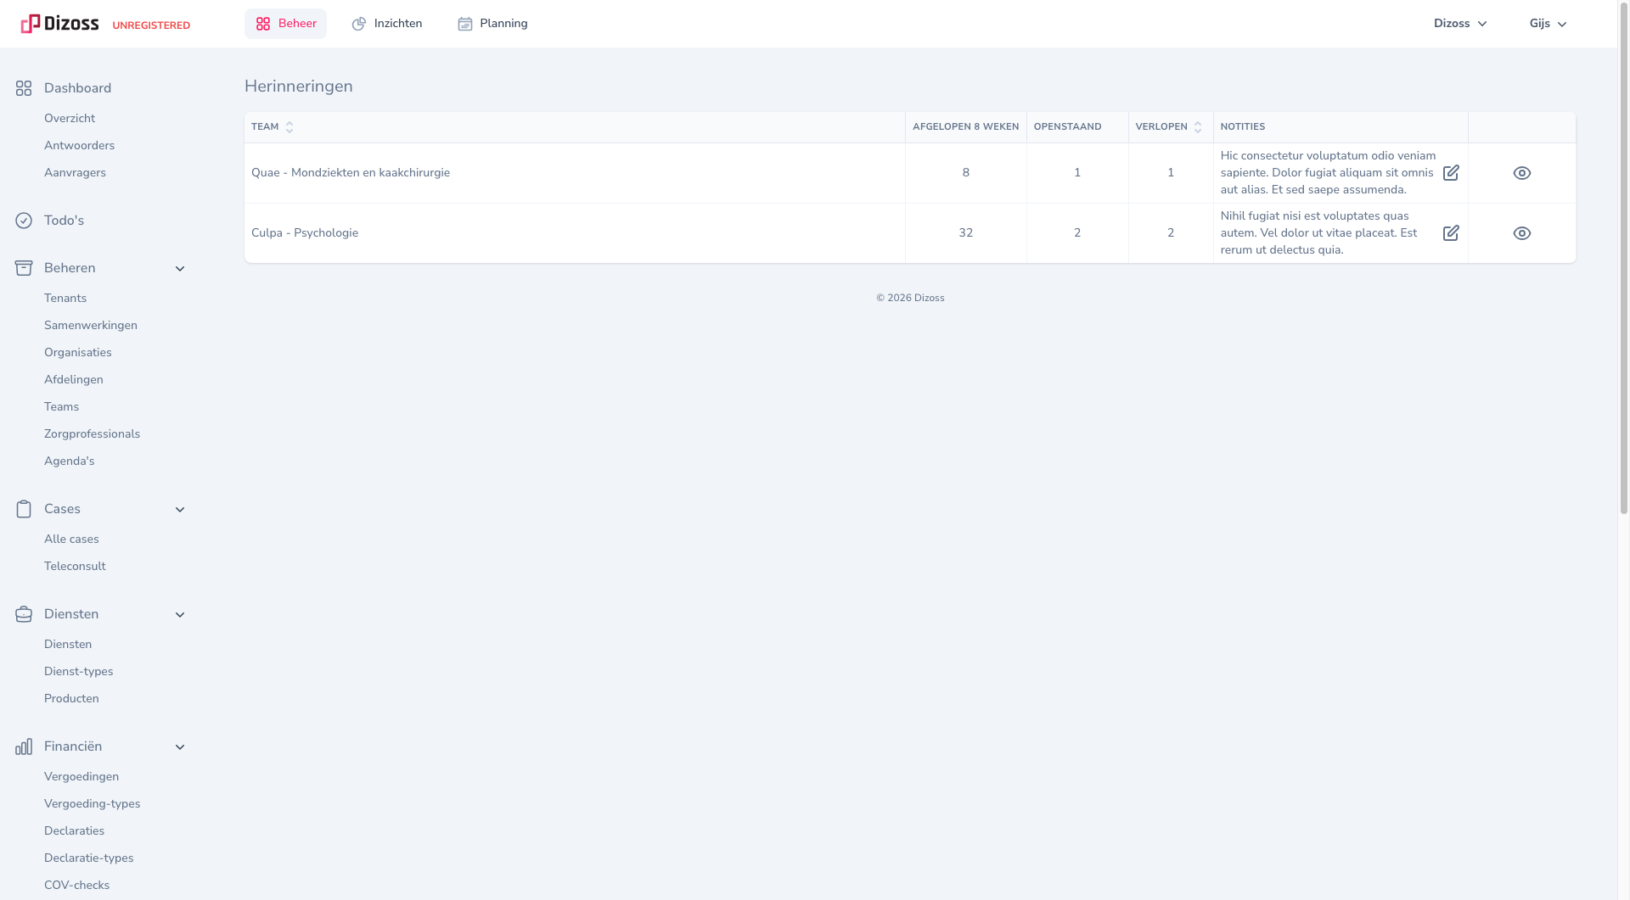
Task: View details of Quae team via eye icon
Action: [1521, 173]
